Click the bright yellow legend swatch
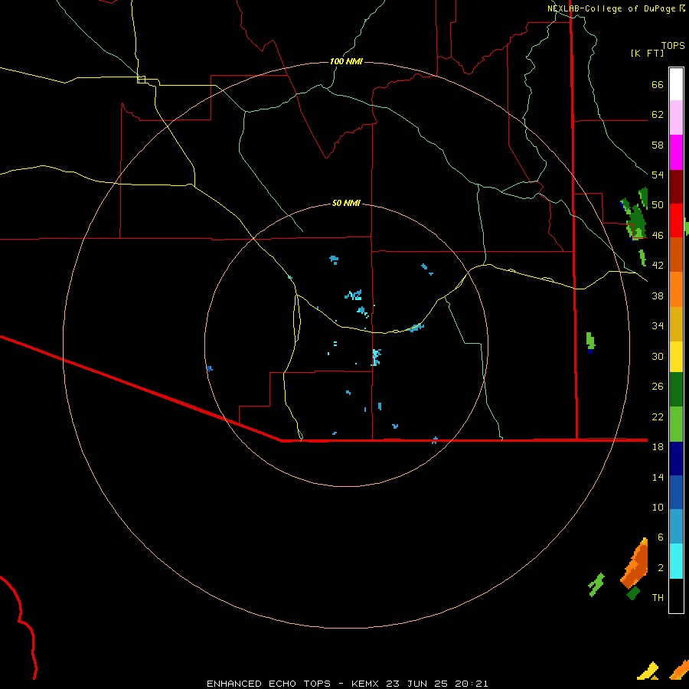 tap(676, 357)
